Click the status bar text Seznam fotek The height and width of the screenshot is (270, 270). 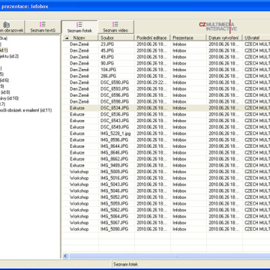pos(125,264)
